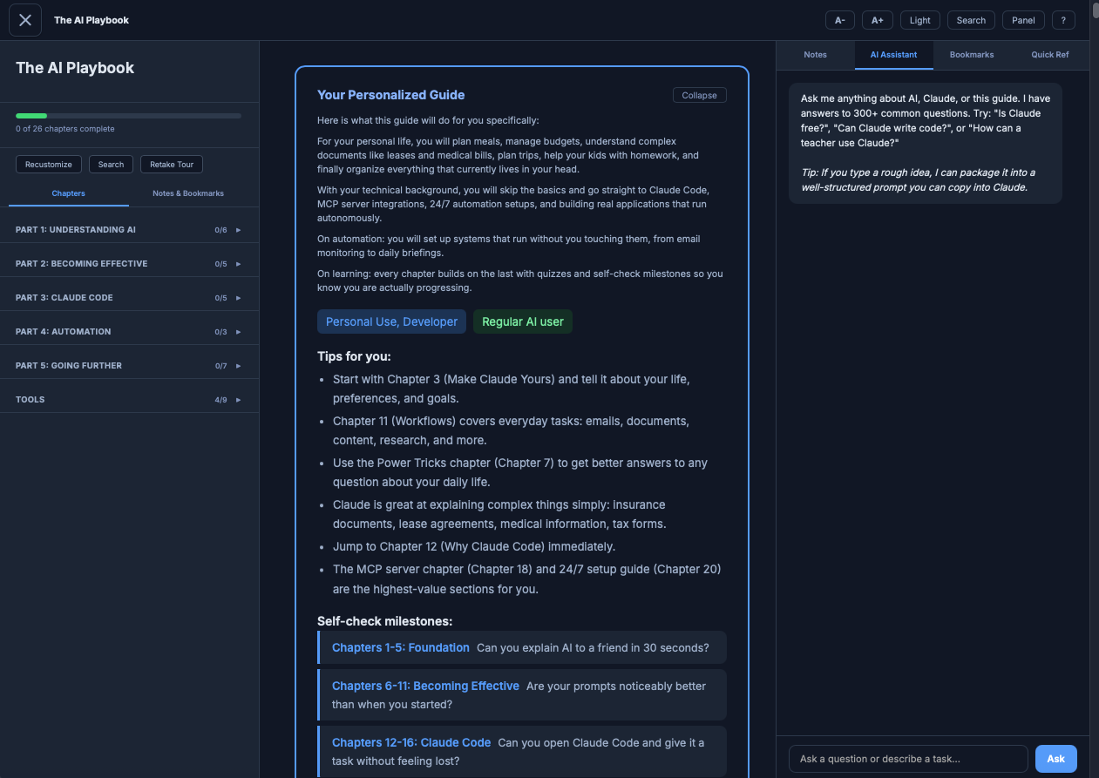1099x778 pixels.
Task: Decrease font size with the A- icon
Action: (839, 20)
